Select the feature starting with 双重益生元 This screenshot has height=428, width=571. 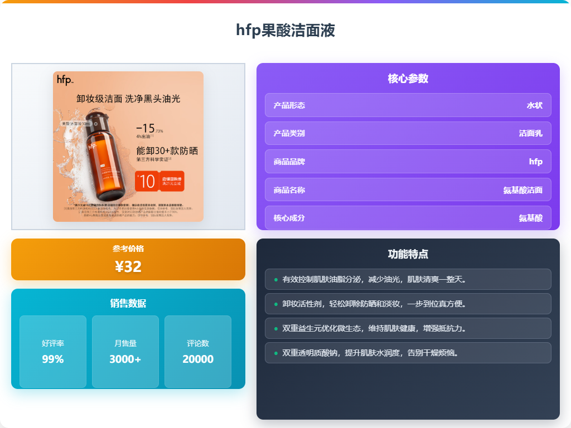point(408,328)
